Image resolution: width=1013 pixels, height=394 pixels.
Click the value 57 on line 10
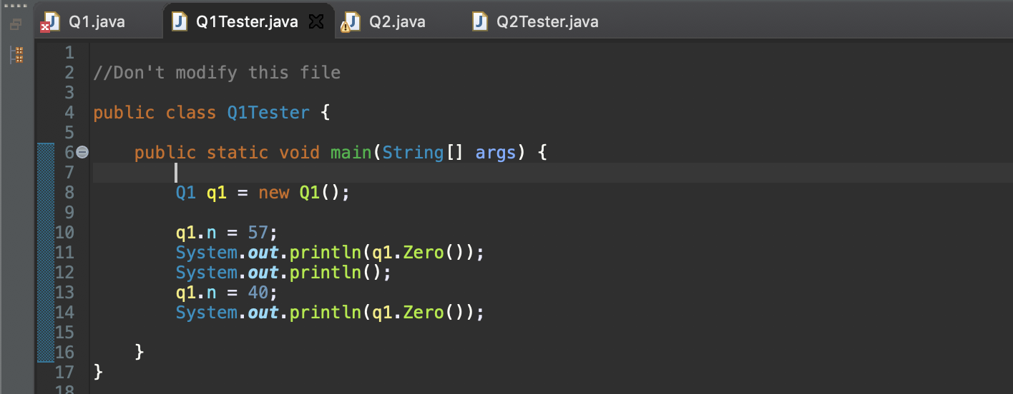[258, 232]
